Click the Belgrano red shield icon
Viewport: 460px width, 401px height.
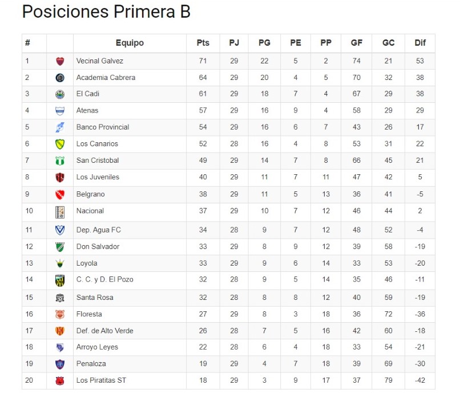coord(60,194)
